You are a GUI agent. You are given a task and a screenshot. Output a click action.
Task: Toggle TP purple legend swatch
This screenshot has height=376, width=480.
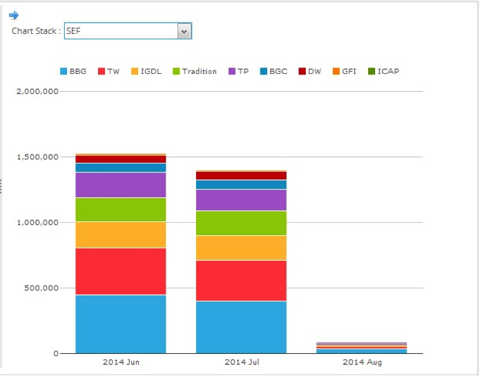232,71
